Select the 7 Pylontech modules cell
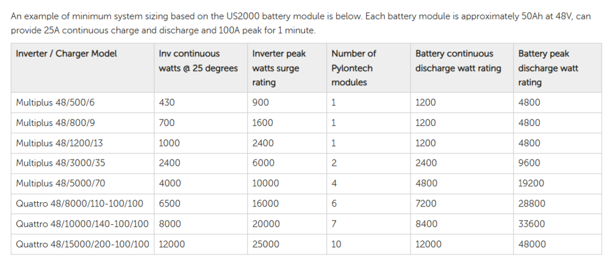 point(334,224)
